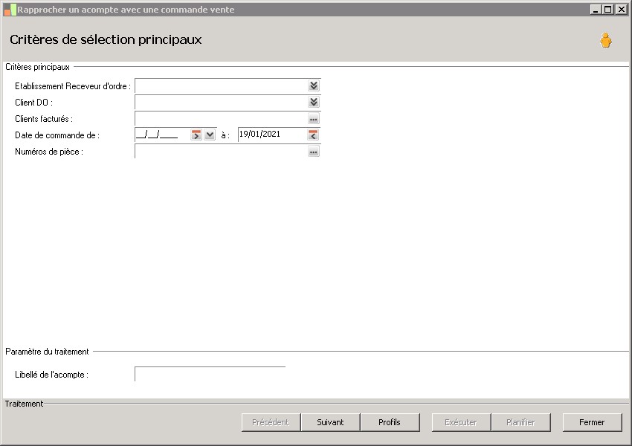Click the Suivant button
632x446 pixels.
(x=331, y=422)
